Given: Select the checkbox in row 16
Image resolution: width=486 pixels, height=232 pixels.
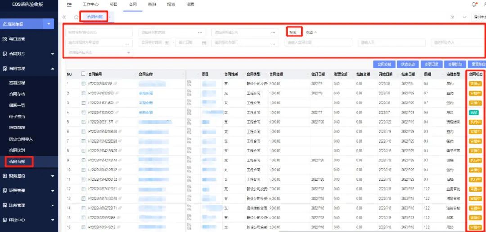Looking at the screenshot, I should [x=84, y=228].
